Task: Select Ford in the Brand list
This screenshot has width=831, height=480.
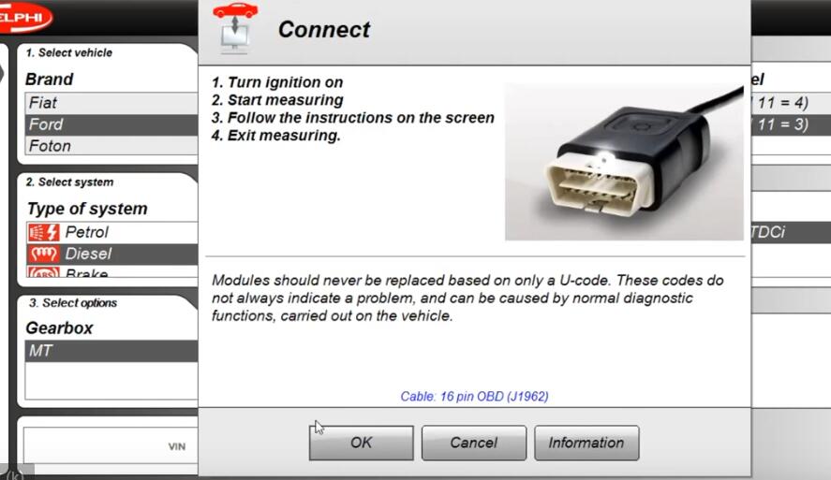Action: coord(111,124)
